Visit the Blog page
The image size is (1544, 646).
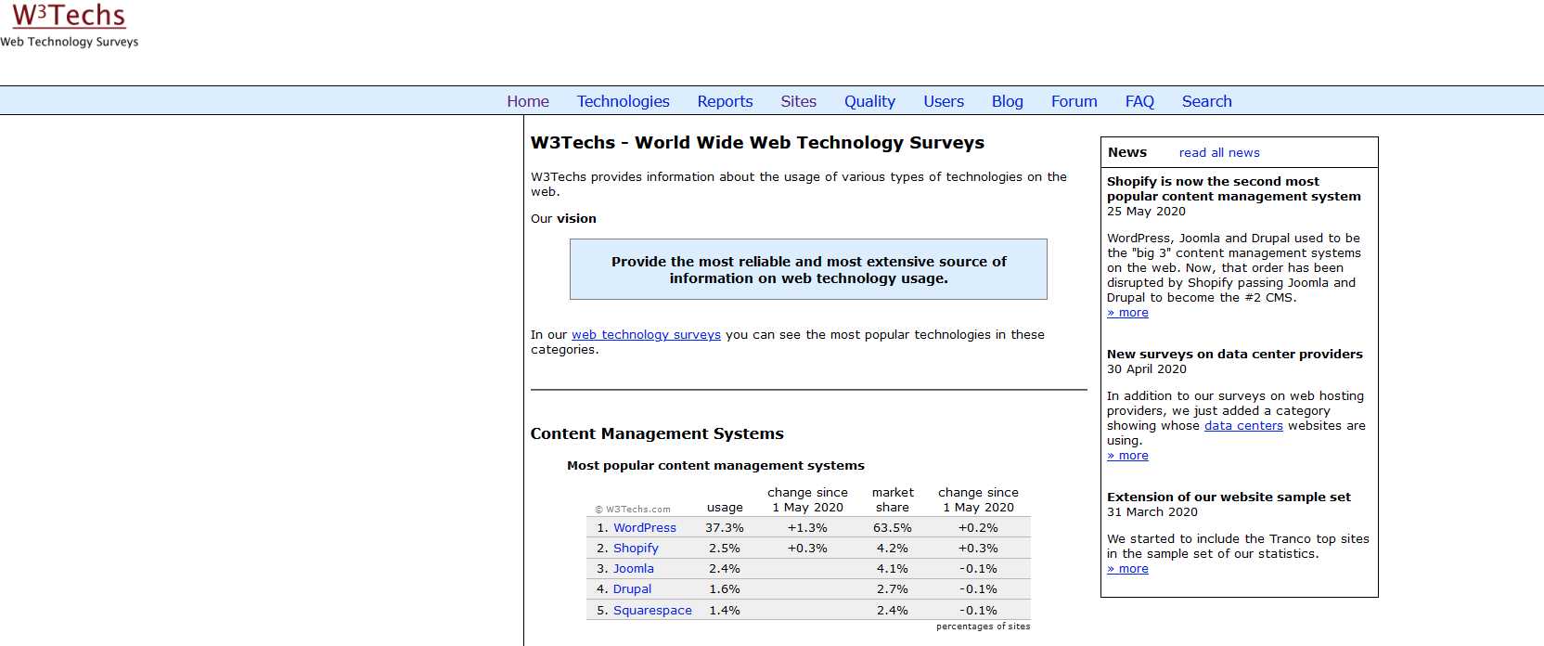tap(1007, 101)
